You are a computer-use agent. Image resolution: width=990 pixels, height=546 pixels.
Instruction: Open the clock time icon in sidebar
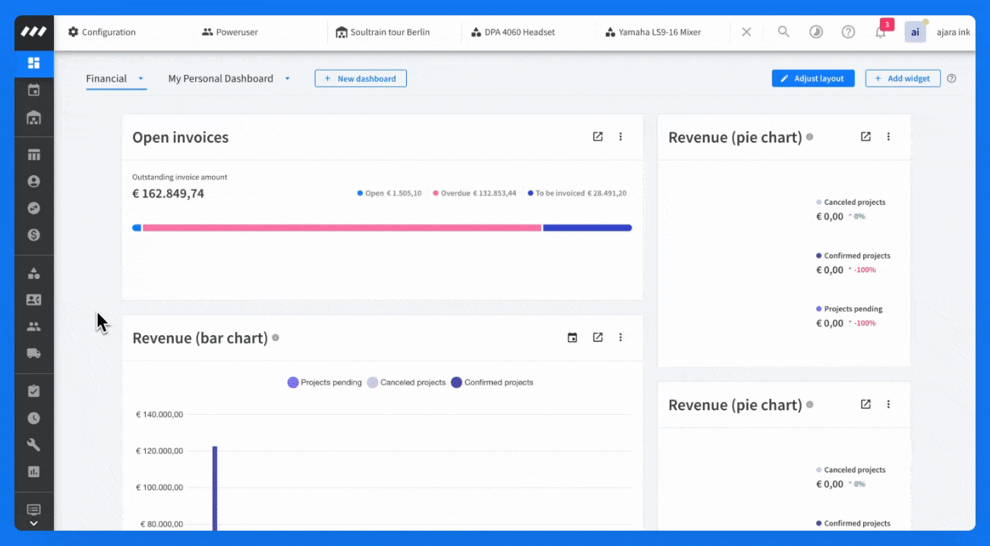pyautogui.click(x=33, y=418)
